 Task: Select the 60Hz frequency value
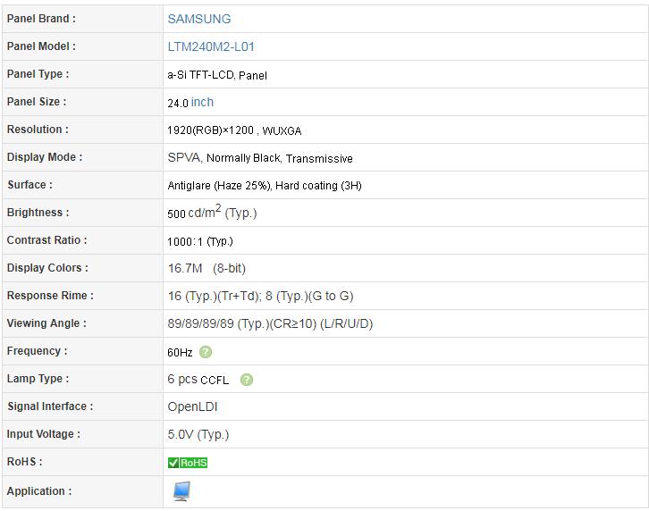(180, 353)
